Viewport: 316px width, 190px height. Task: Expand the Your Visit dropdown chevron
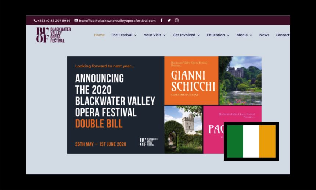click(x=164, y=35)
